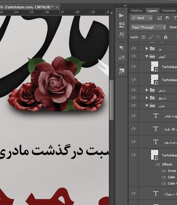
Task: Hide the کبوتر group visibility eye
Action: (x=133, y=56)
